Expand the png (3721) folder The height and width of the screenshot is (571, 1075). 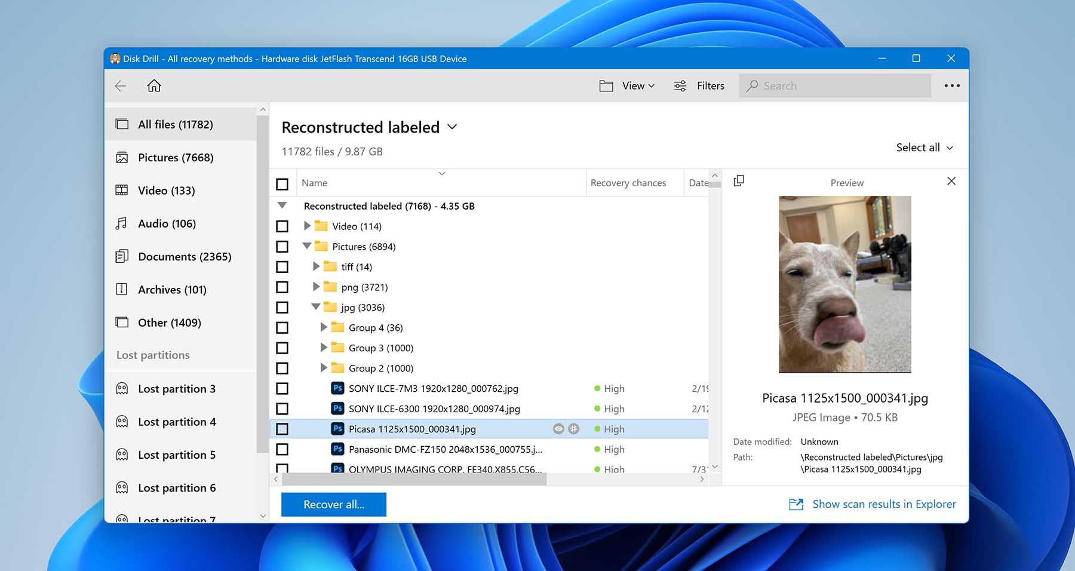[316, 287]
